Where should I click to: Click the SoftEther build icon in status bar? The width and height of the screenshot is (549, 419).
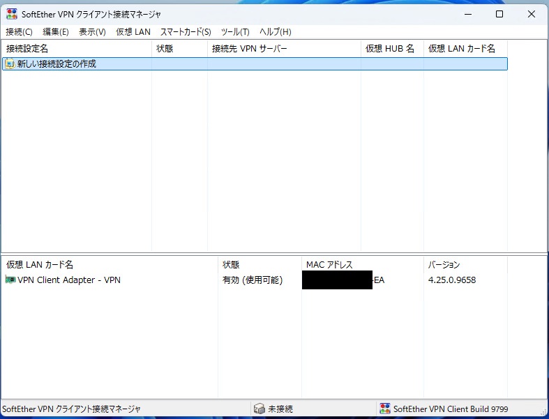coord(384,409)
